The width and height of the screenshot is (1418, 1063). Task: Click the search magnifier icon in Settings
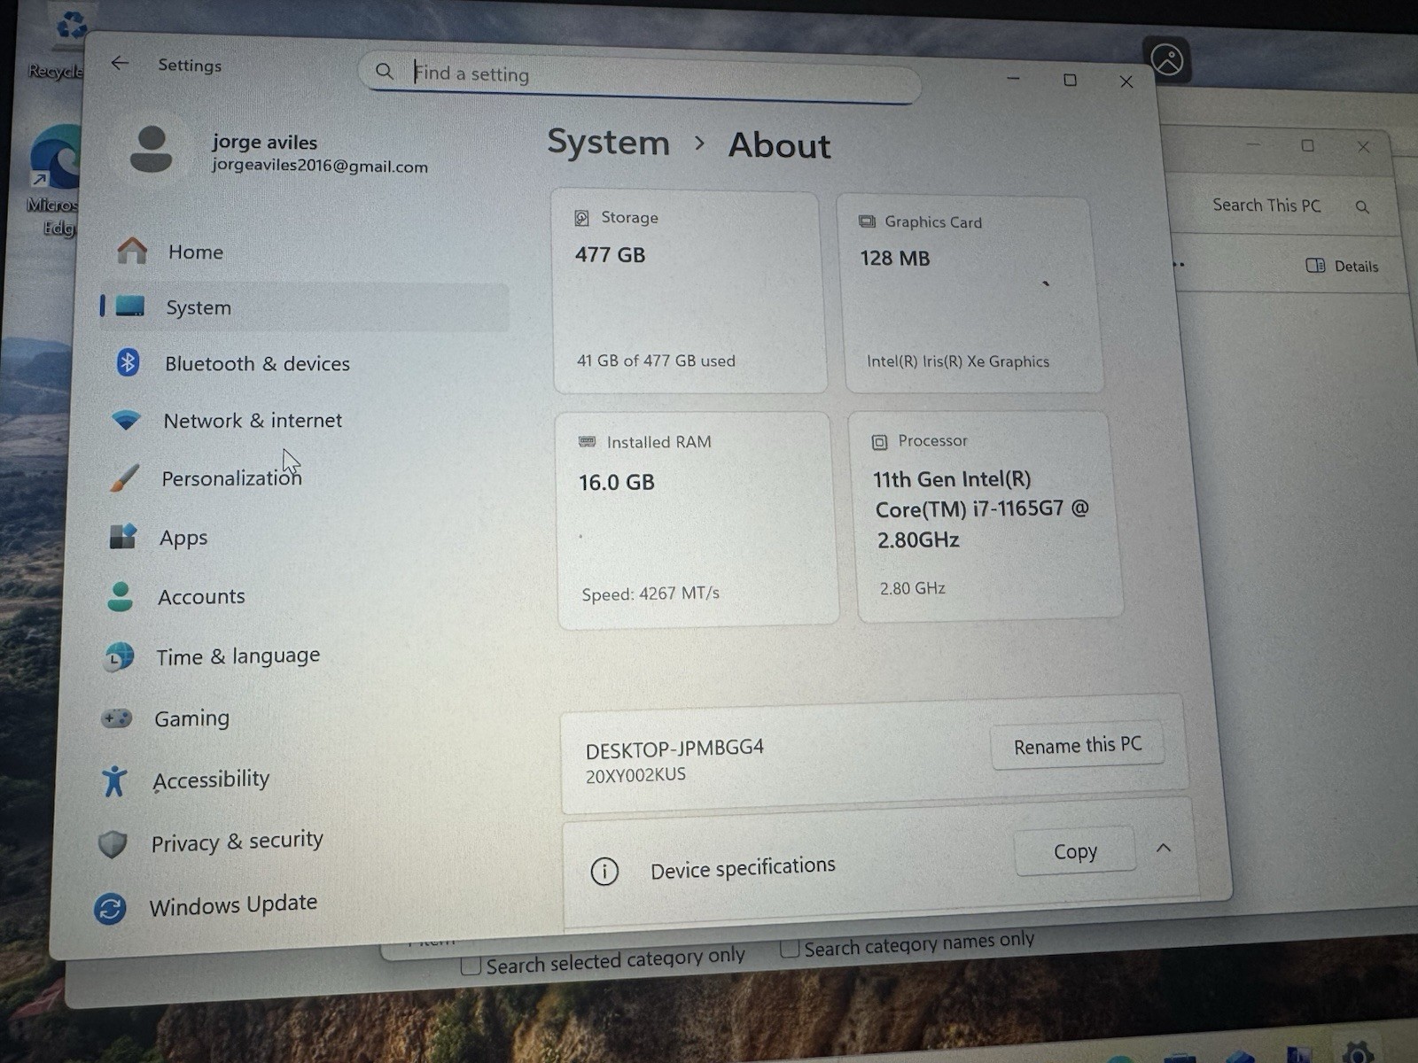click(384, 71)
